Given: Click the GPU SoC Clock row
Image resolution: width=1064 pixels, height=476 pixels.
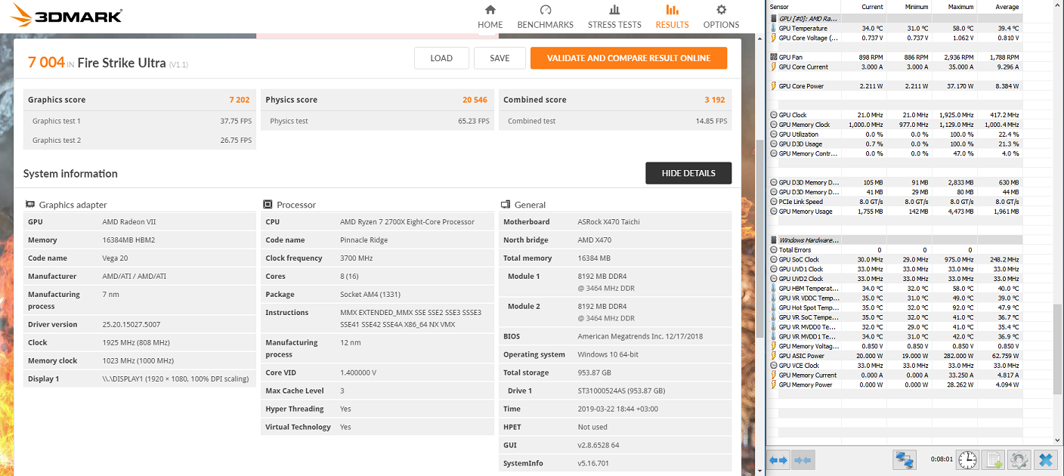Looking at the screenshot, I should pos(895,259).
